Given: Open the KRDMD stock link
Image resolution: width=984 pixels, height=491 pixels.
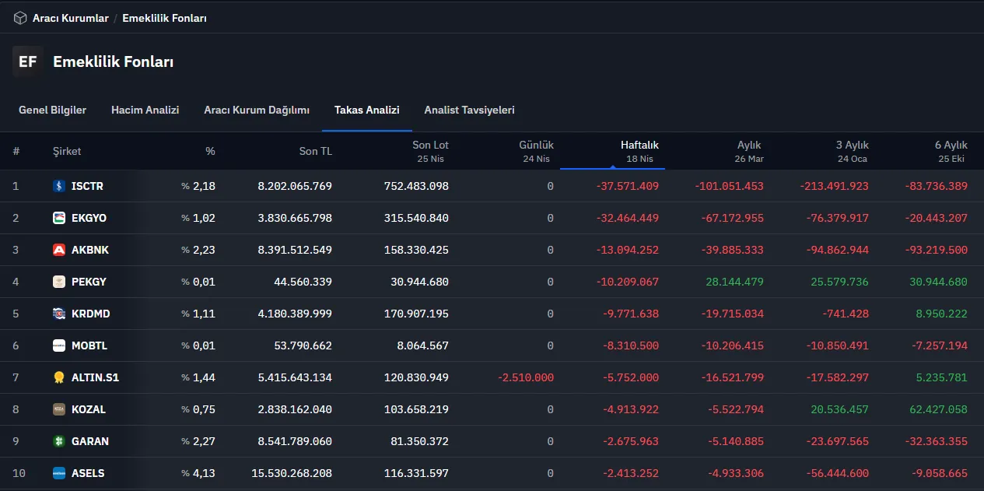Looking at the screenshot, I should [x=91, y=314].
